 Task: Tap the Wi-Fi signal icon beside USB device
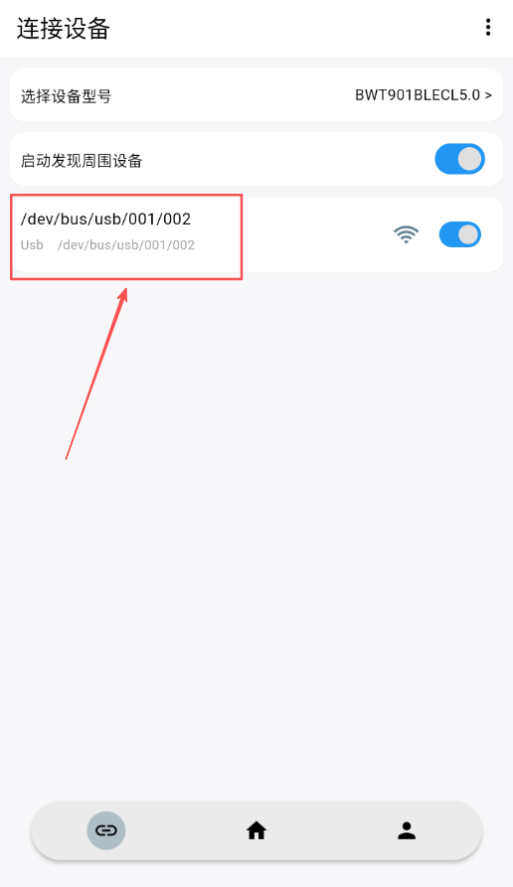[x=406, y=234]
